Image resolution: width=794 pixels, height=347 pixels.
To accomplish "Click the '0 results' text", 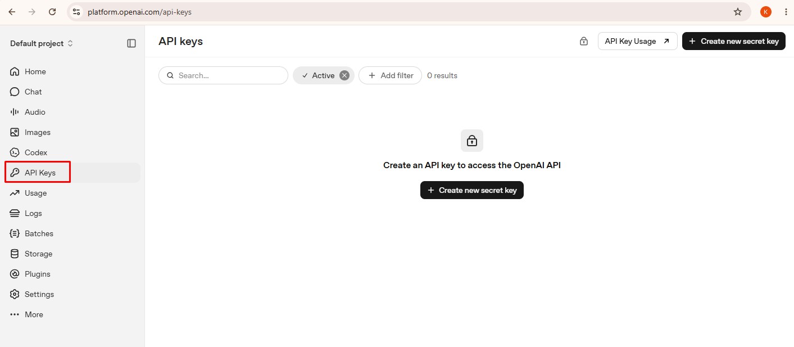I will [x=442, y=75].
